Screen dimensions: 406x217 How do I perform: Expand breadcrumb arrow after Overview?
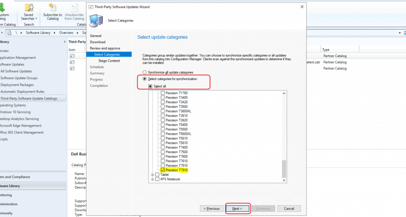(x=77, y=33)
